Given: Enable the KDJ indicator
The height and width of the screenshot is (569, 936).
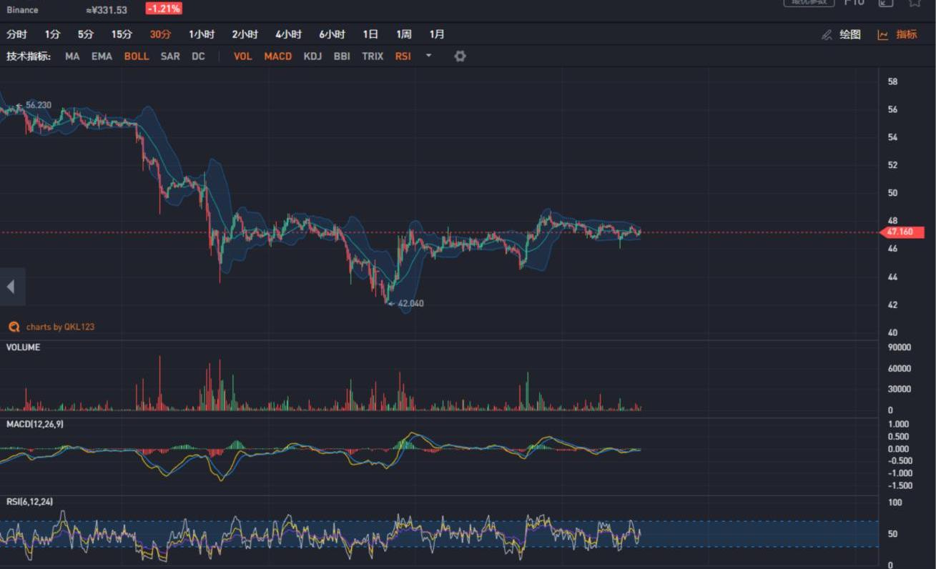Looking at the screenshot, I should (312, 56).
